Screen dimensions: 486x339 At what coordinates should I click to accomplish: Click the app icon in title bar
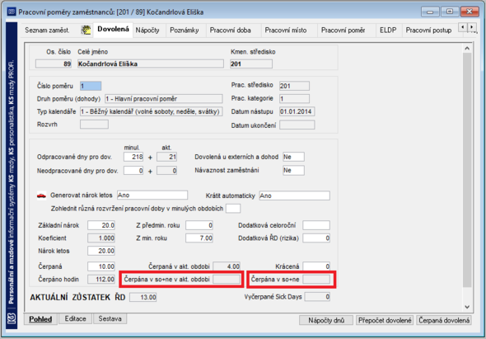point(12,12)
